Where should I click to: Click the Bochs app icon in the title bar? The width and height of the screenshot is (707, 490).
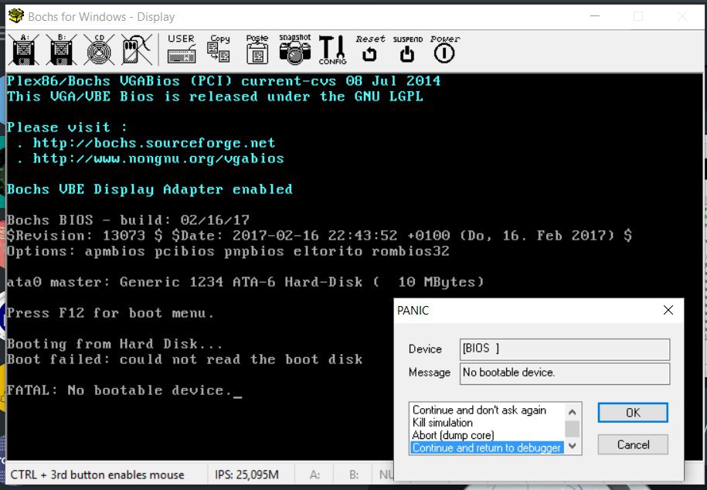16,16
